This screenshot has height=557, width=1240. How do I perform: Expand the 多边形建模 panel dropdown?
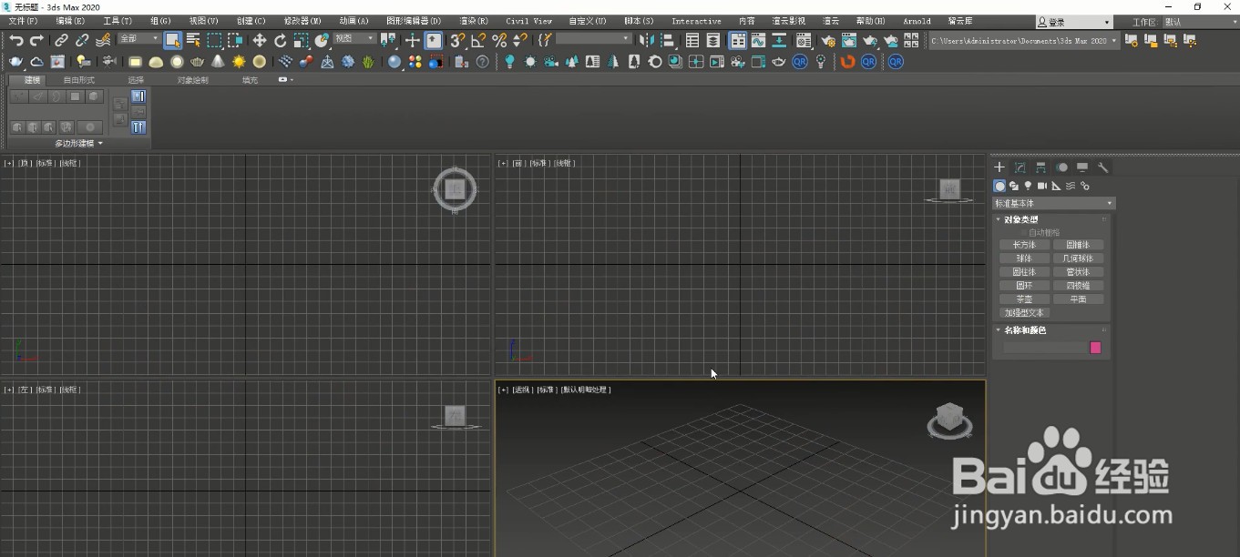pos(78,144)
